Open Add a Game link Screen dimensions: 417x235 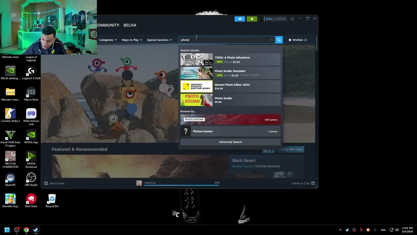pos(57,183)
